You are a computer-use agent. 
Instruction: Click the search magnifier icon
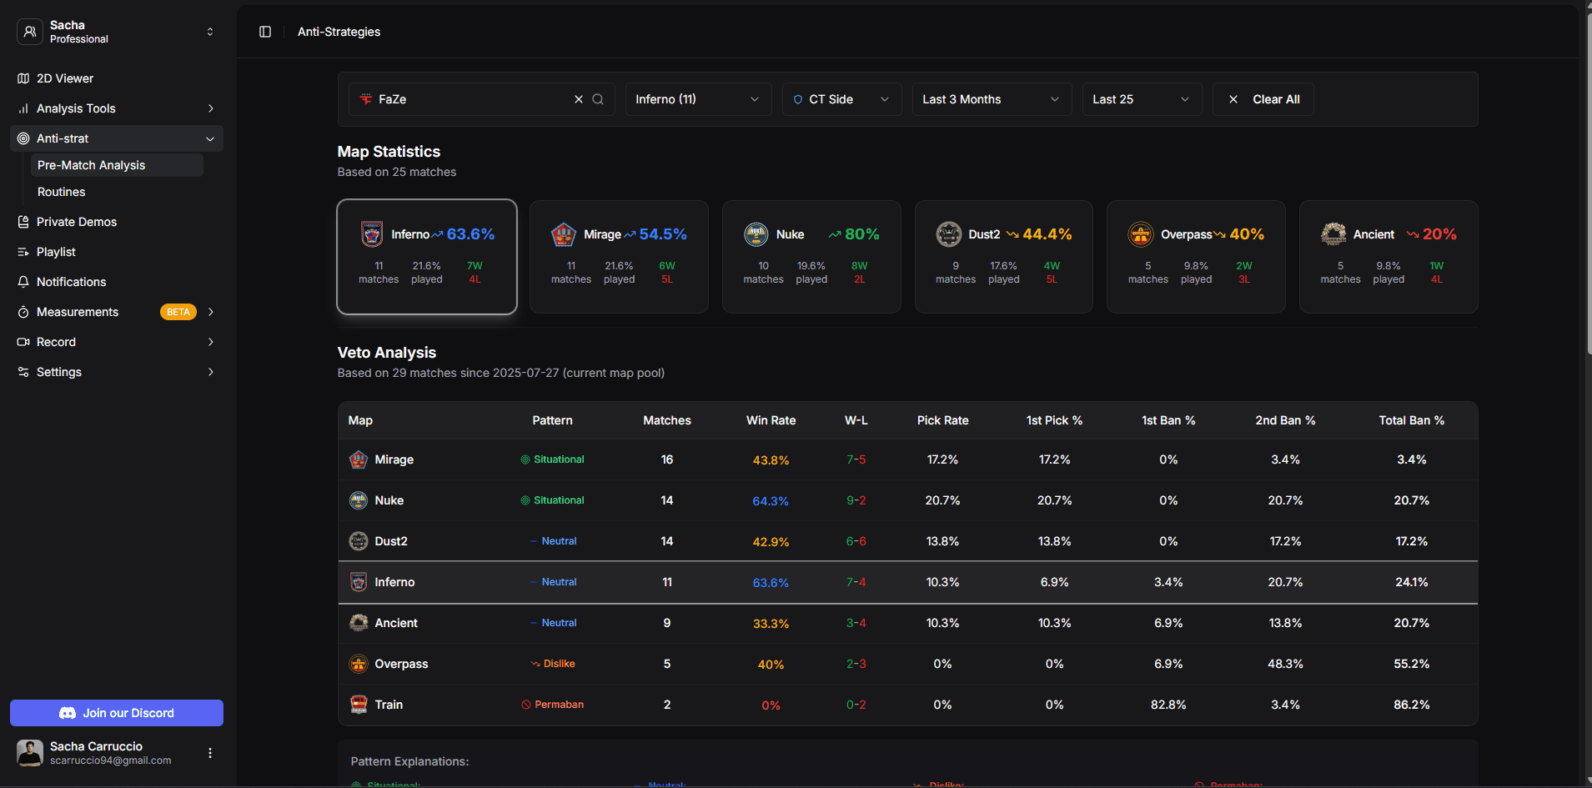coord(598,99)
